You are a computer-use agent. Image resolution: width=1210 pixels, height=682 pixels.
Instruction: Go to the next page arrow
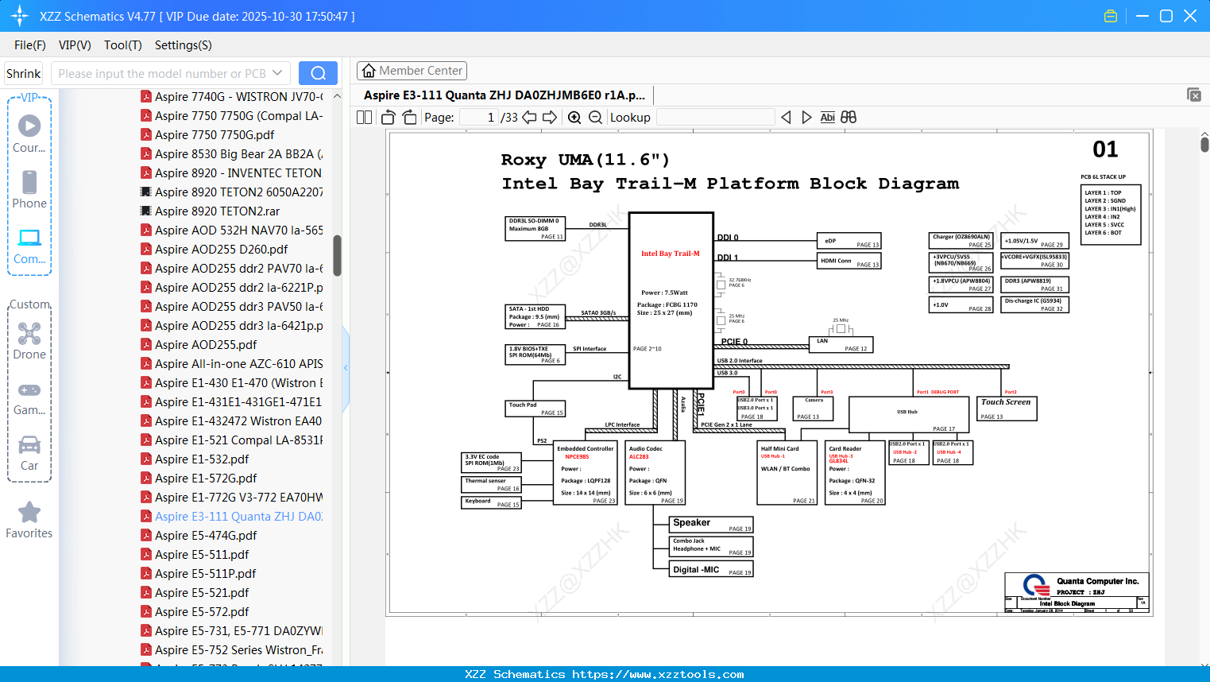[550, 118]
